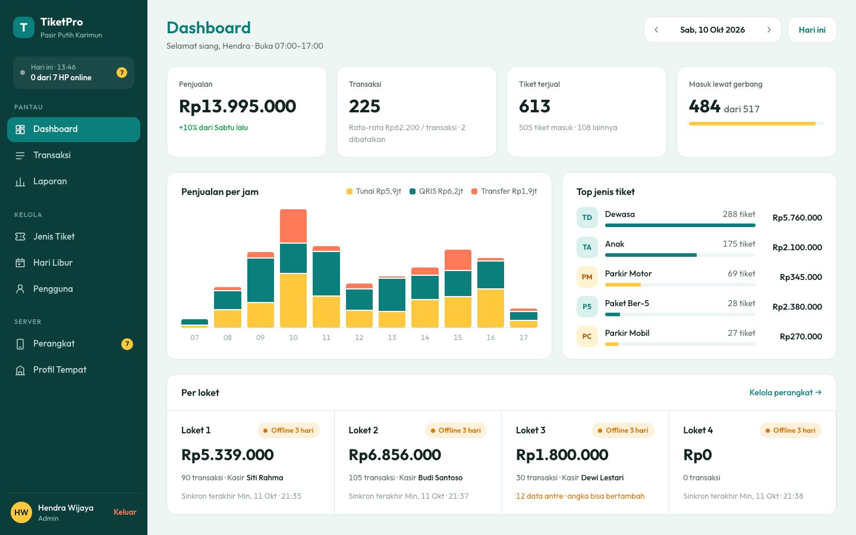Click the HW user avatar

(21, 512)
